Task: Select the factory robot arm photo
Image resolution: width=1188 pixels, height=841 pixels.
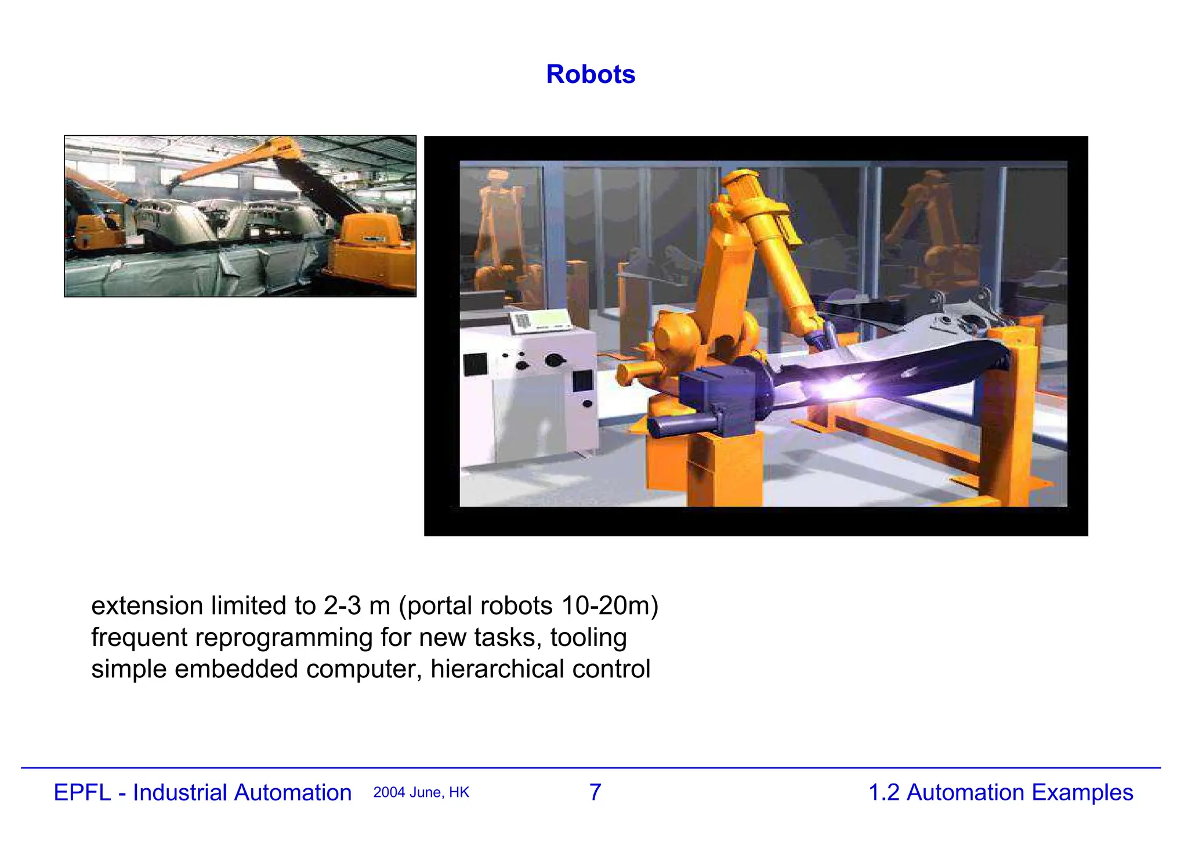Action: click(x=240, y=216)
